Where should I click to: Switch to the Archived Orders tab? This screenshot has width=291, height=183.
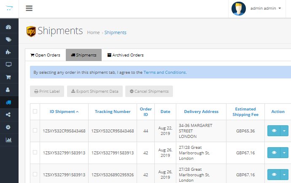[x=125, y=55]
